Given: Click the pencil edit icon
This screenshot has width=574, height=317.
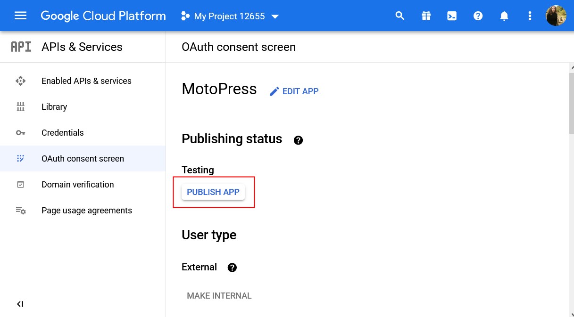Looking at the screenshot, I should (x=274, y=91).
